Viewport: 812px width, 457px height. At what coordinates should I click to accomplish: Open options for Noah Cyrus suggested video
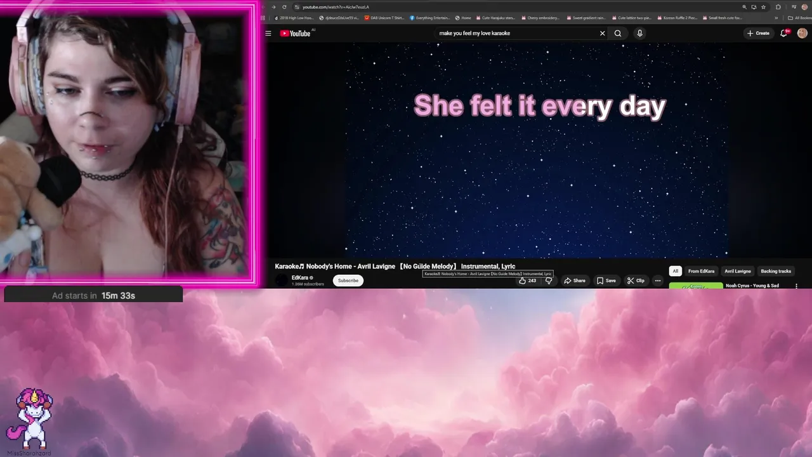coord(796,286)
